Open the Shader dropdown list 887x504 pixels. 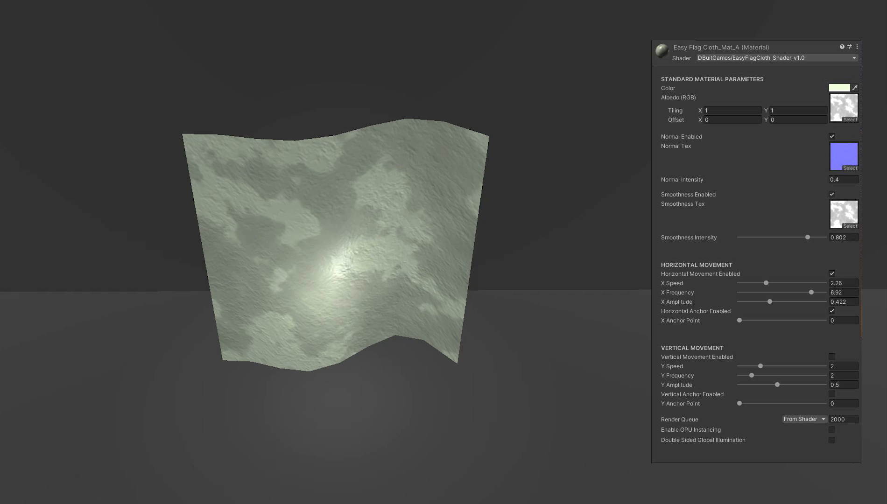[x=777, y=58]
